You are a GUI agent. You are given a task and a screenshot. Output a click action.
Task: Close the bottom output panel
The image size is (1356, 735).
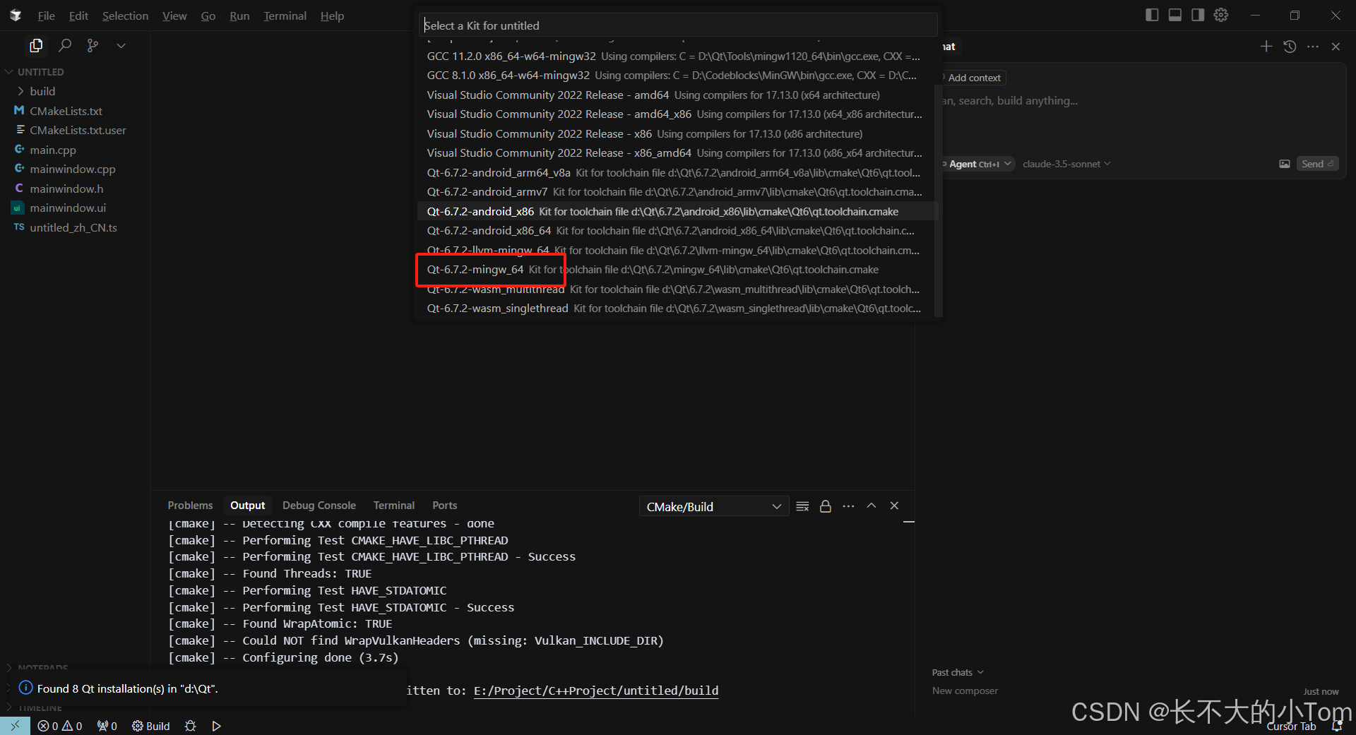[894, 506]
